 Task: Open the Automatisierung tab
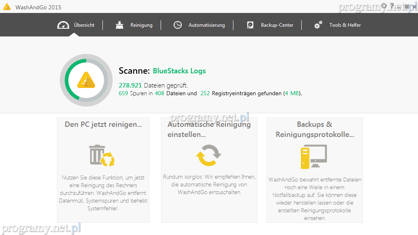pos(206,25)
